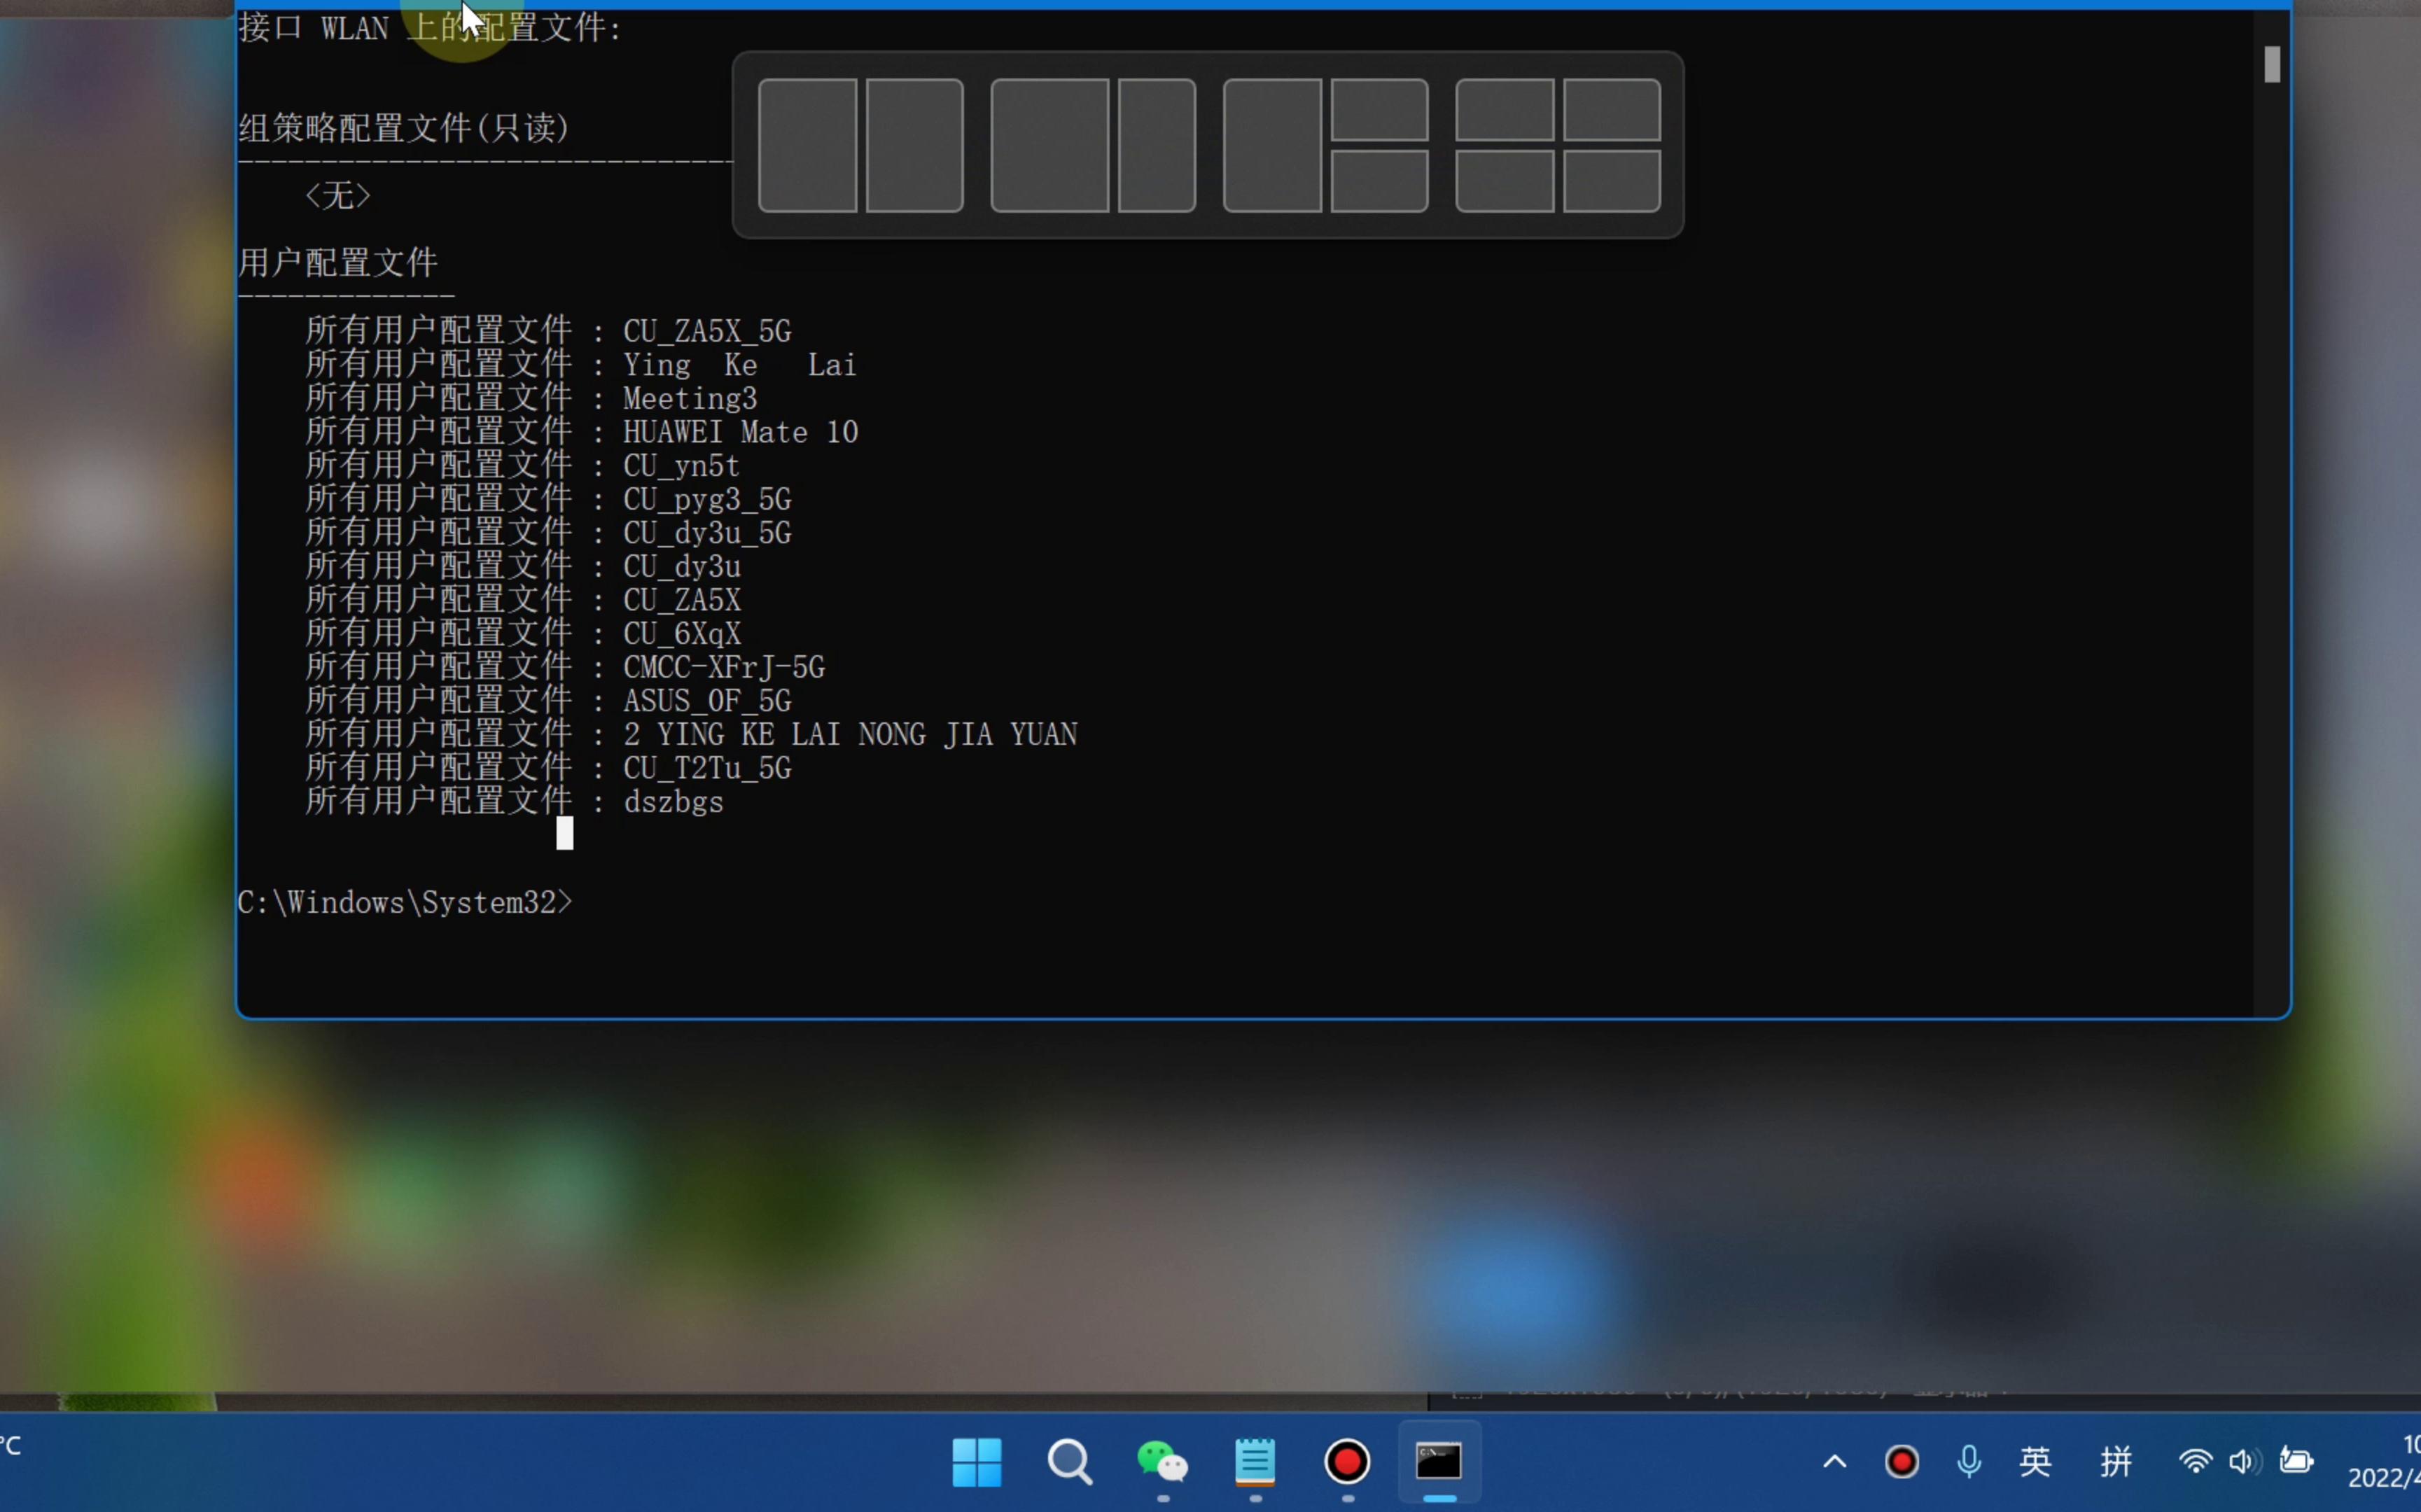Open WeChat from the taskbar

[1162, 1462]
